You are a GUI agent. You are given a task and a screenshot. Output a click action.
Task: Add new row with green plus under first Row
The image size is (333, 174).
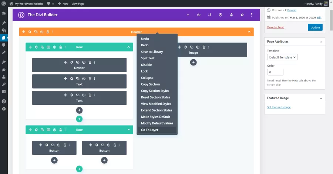79,119
